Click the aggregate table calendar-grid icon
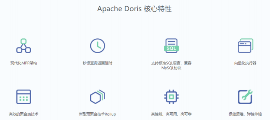270x120 pixels. (23, 97)
